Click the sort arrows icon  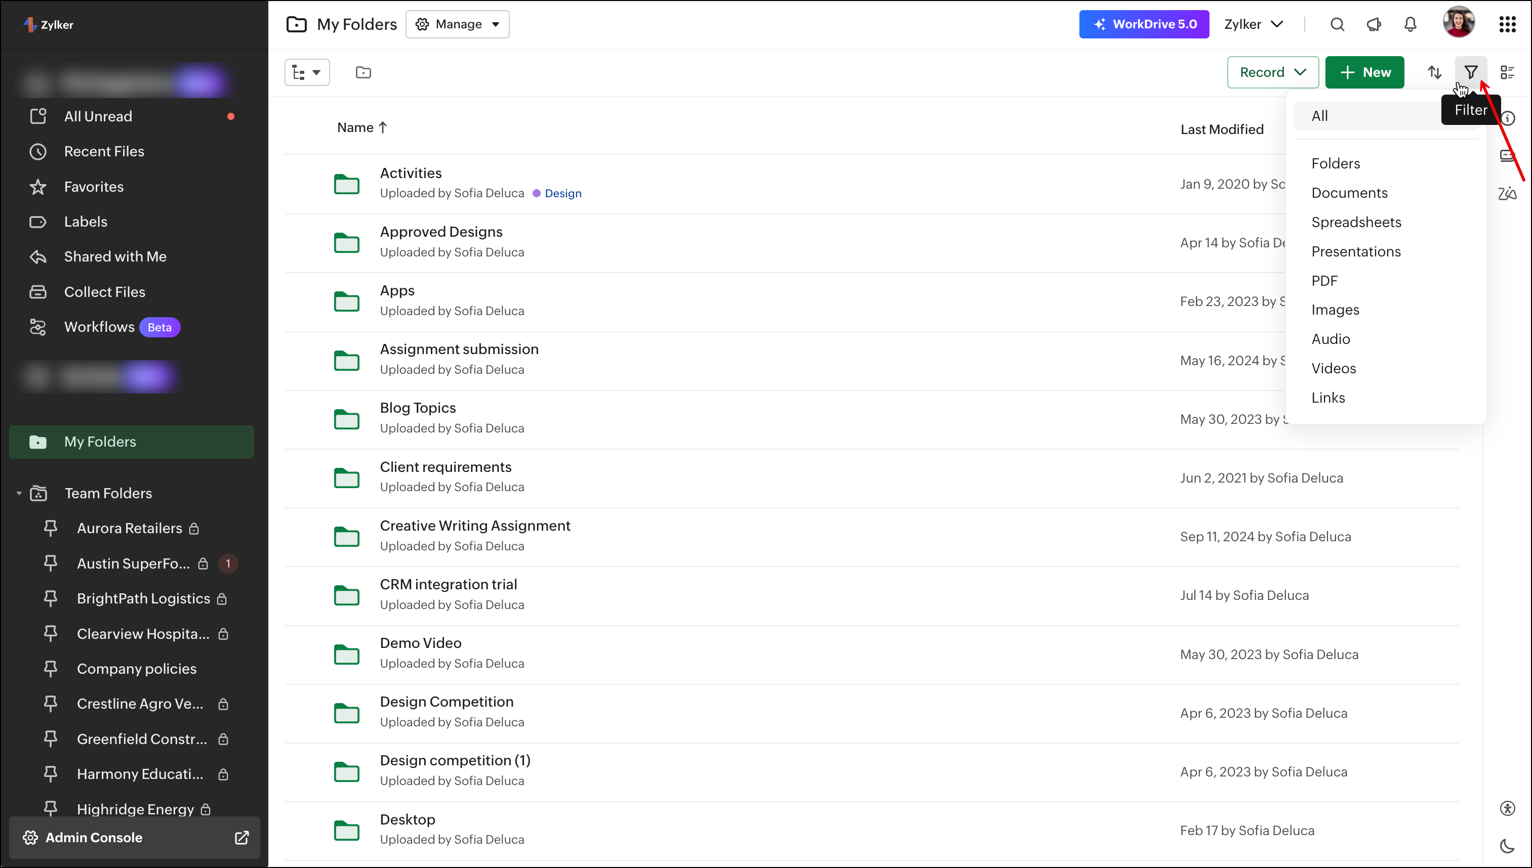1434,72
